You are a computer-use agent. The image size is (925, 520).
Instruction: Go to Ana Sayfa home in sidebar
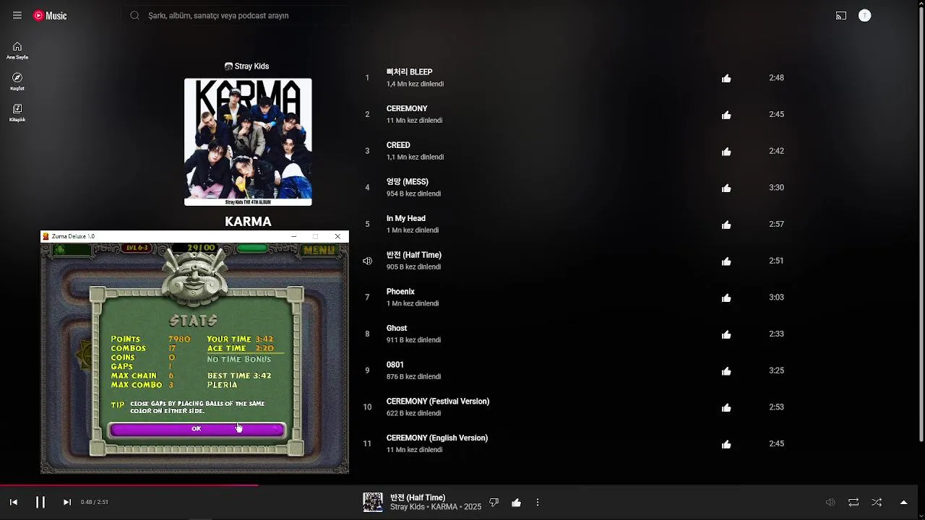(x=17, y=51)
